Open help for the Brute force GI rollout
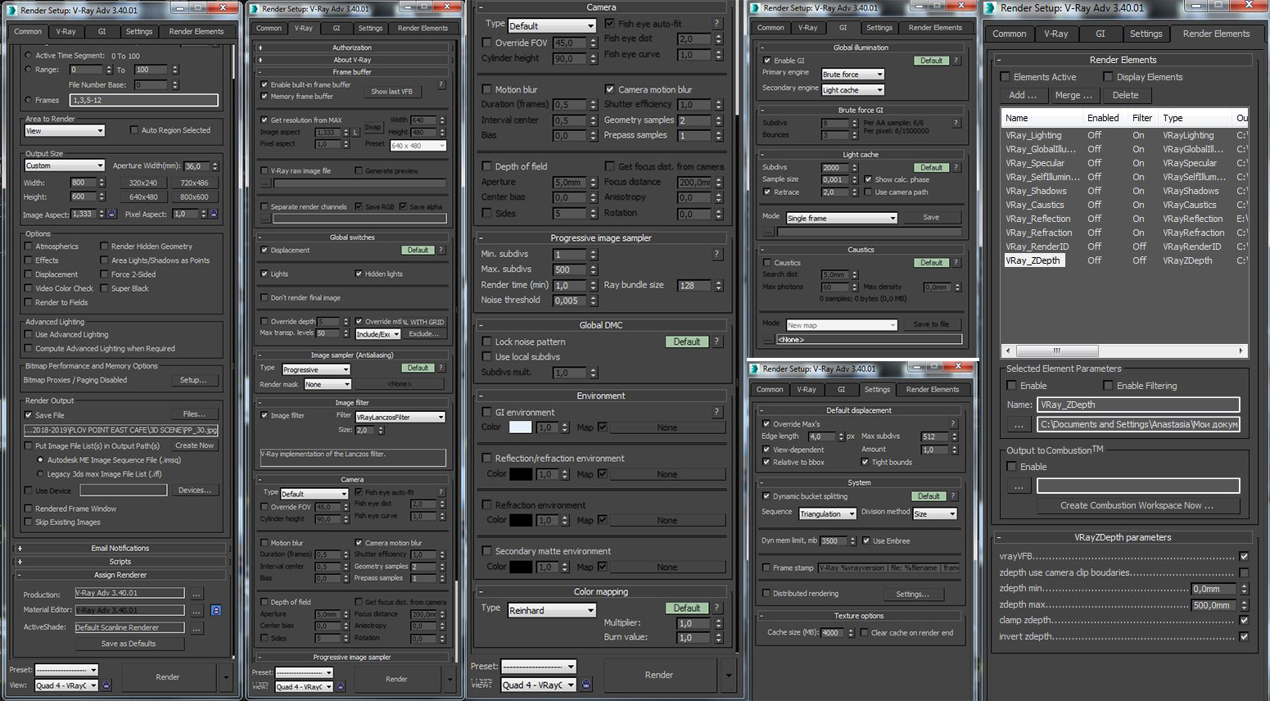Image resolution: width=1270 pixels, height=701 pixels. click(x=956, y=123)
